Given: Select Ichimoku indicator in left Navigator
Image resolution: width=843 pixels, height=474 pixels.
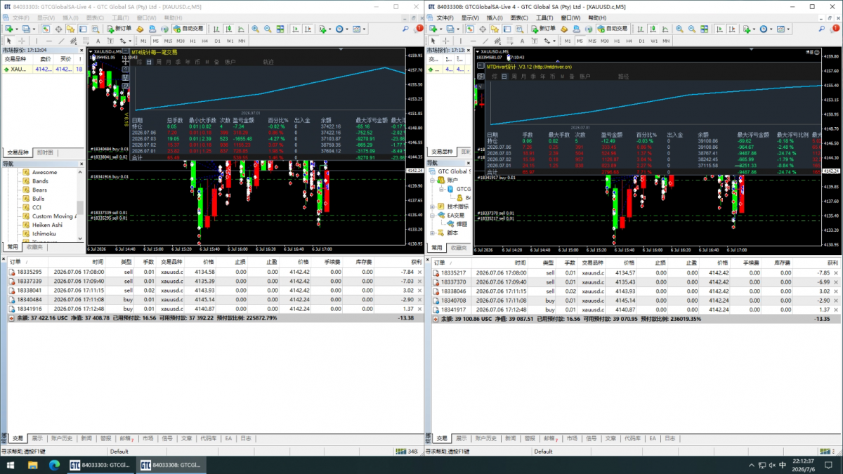Looking at the screenshot, I should 44,234.
